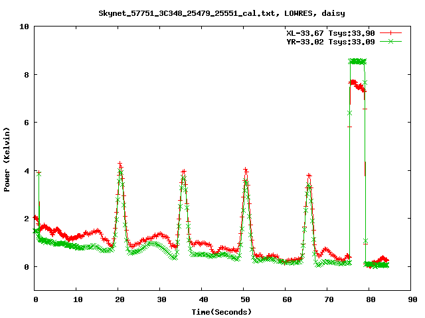Click the red curve peak near 20 seconds
This screenshot has height=318, width=425.
[120, 164]
